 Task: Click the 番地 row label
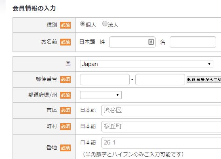click(52, 148)
